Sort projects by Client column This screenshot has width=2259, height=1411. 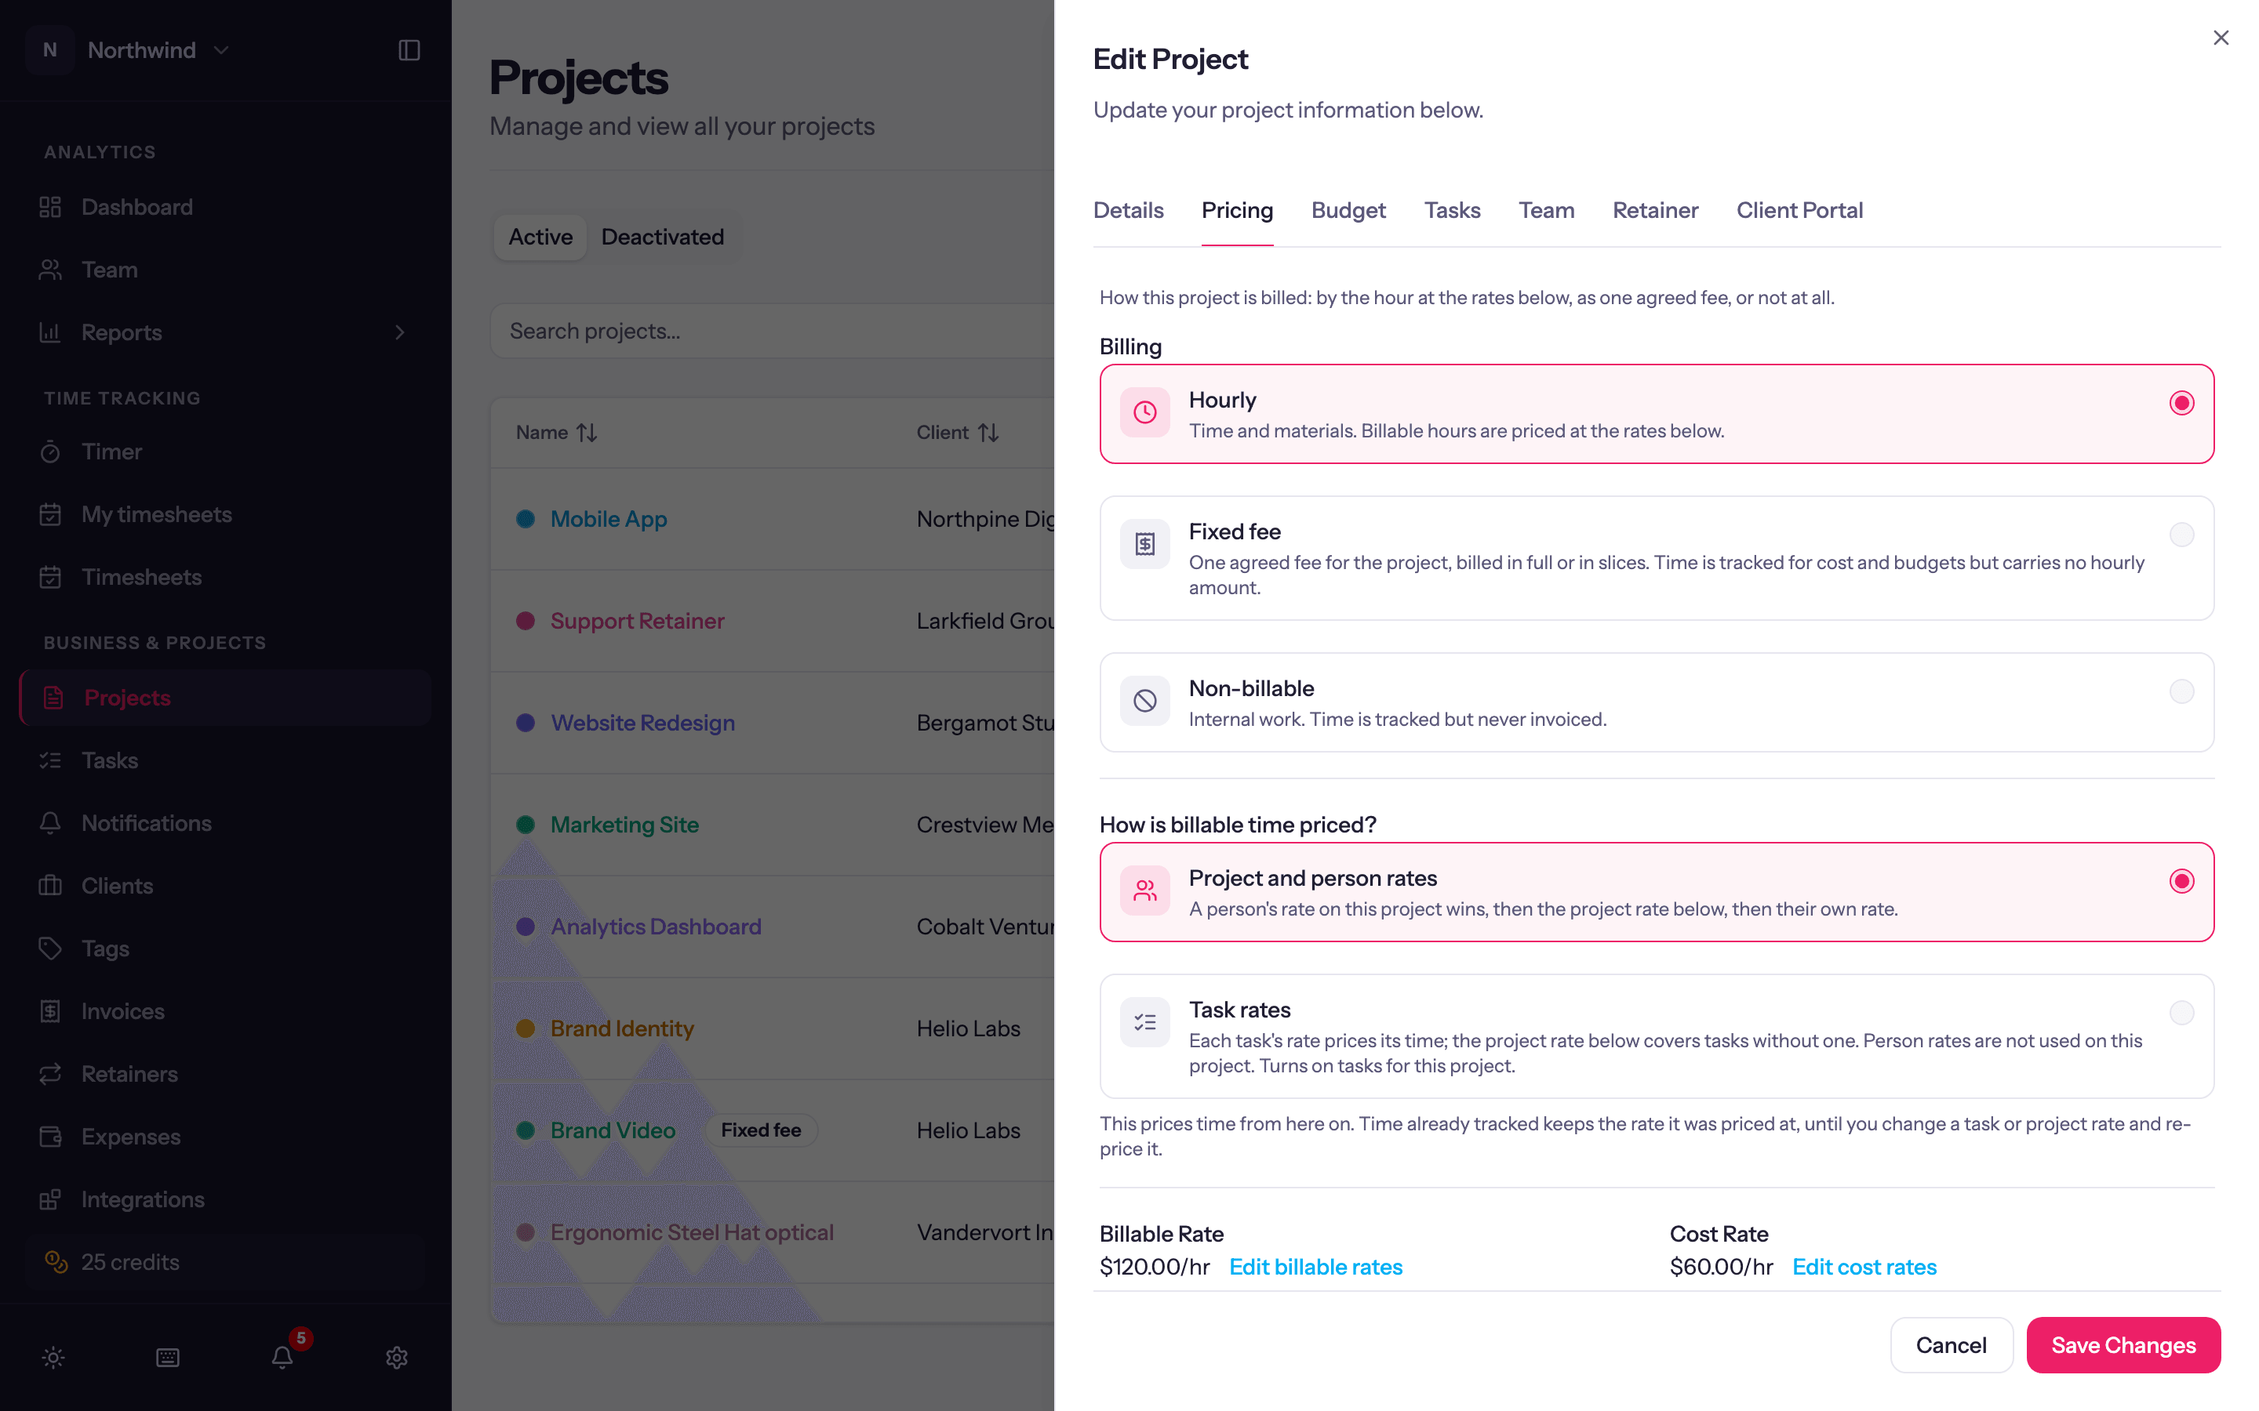(x=958, y=432)
